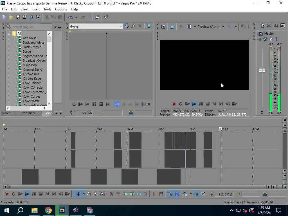288x216 pixels.
Task: Open project properties from main toolbar
Action: click(38, 17)
